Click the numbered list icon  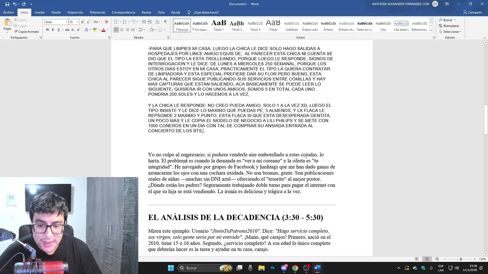coord(125,22)
